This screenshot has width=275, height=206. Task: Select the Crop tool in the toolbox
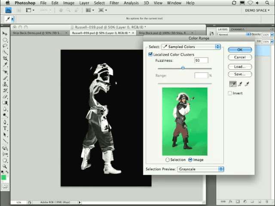coord(5,58)
